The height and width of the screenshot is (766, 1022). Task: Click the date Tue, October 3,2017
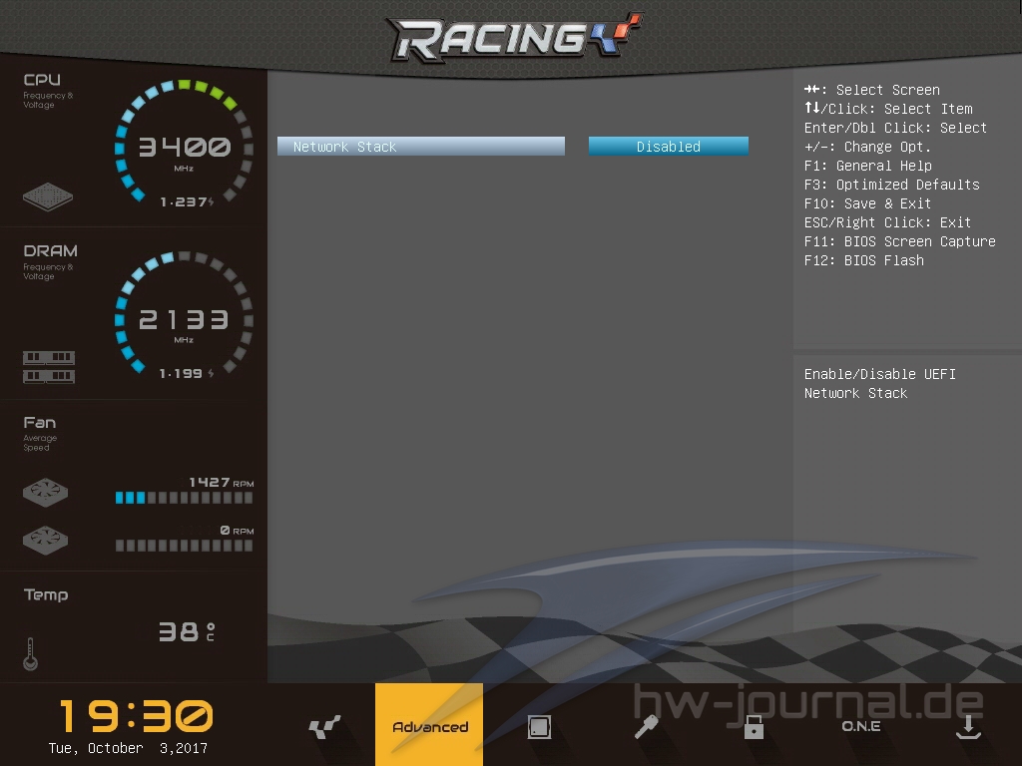click(x=128, y=748)
